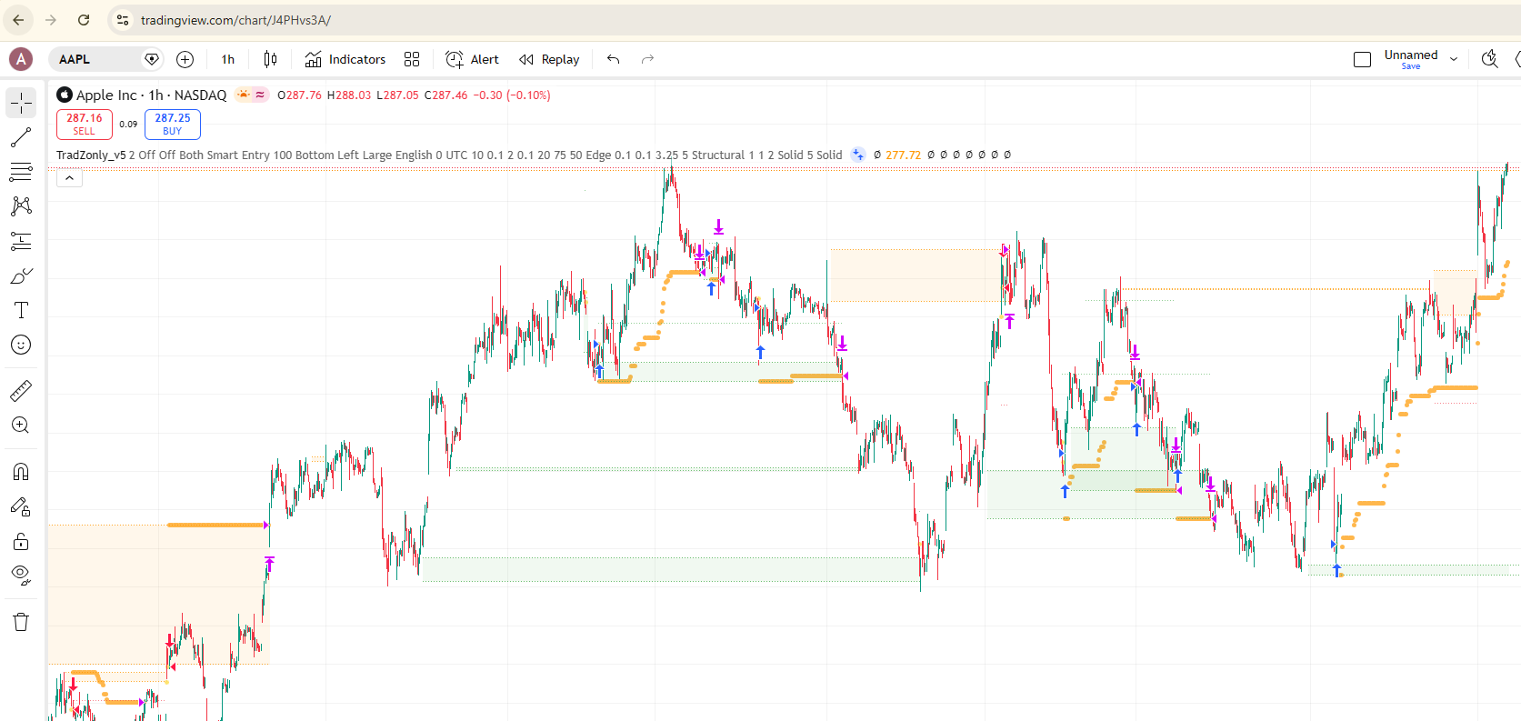Click the low price L287.05 value
The image size is (1521, 721).
click(x=397, y=95)
